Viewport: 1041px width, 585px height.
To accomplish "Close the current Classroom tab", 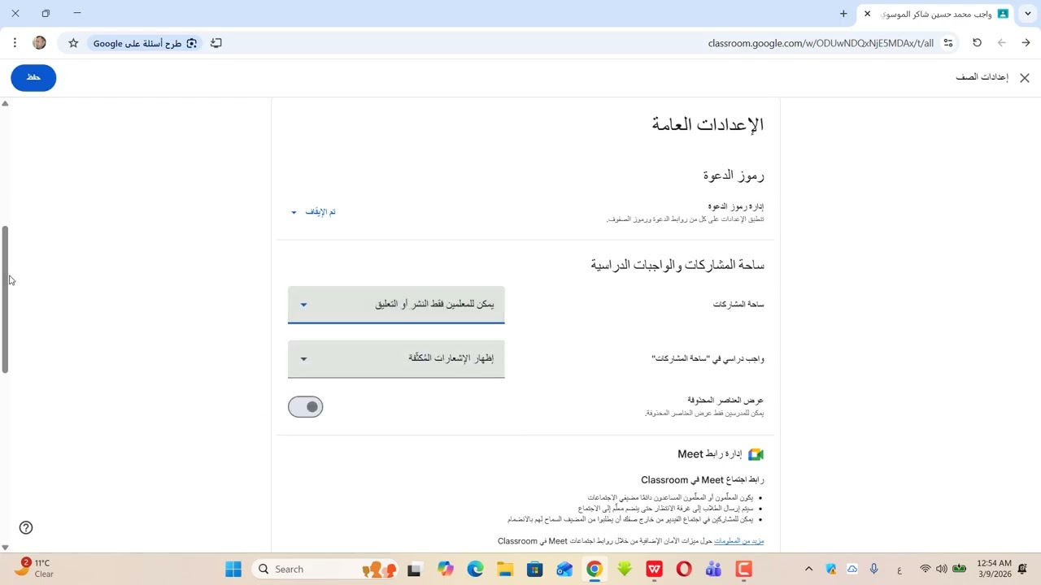I will 867,14.
